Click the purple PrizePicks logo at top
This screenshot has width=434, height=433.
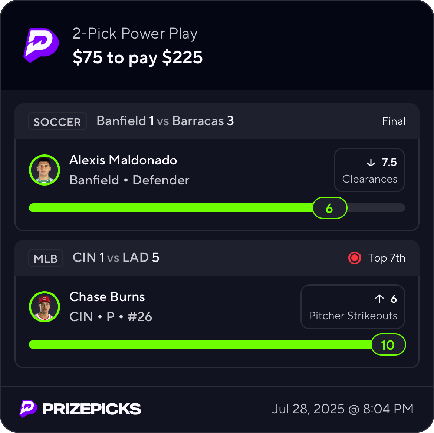[41, 45]
